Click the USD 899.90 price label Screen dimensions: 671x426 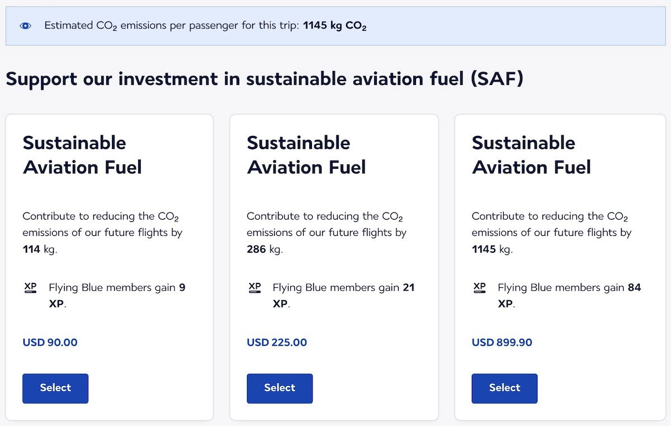click(502, 342)
